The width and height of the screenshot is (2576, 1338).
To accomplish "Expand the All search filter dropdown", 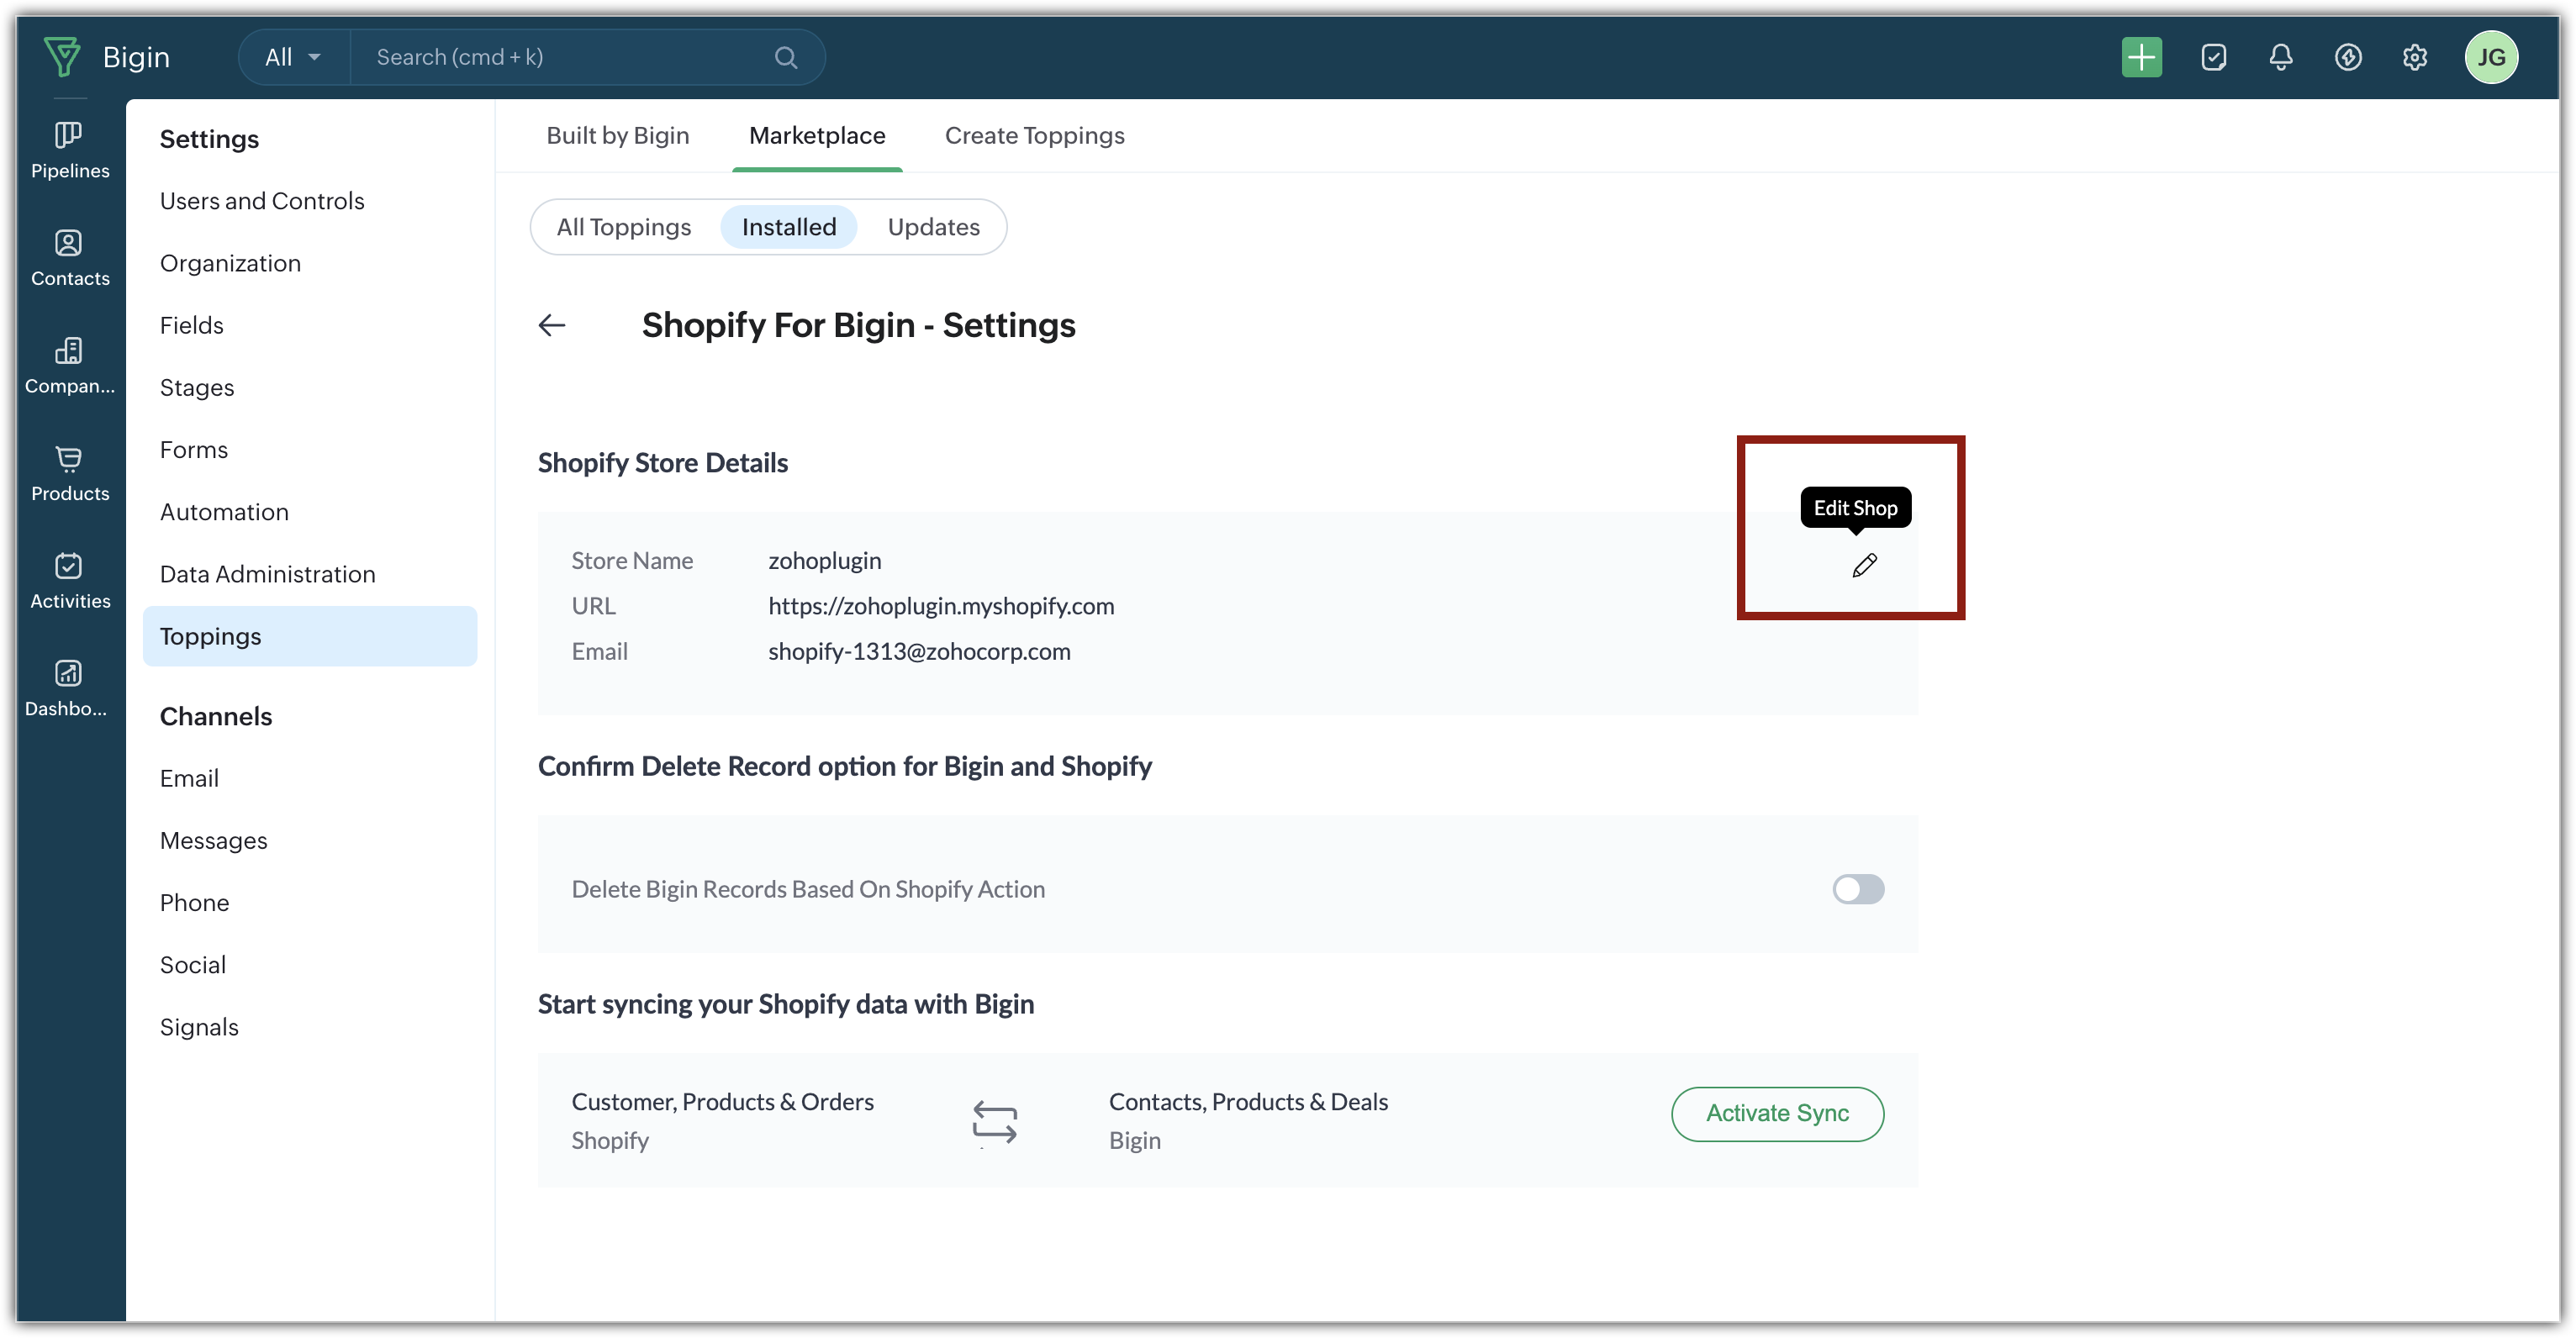I will [293, 57].
